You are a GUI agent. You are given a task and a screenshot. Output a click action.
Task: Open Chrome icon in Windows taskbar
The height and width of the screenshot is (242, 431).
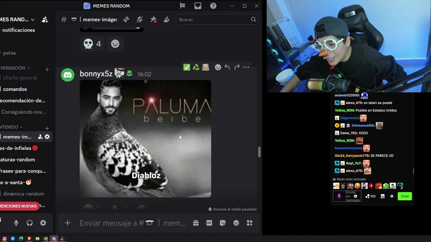[x=46, y=239]
